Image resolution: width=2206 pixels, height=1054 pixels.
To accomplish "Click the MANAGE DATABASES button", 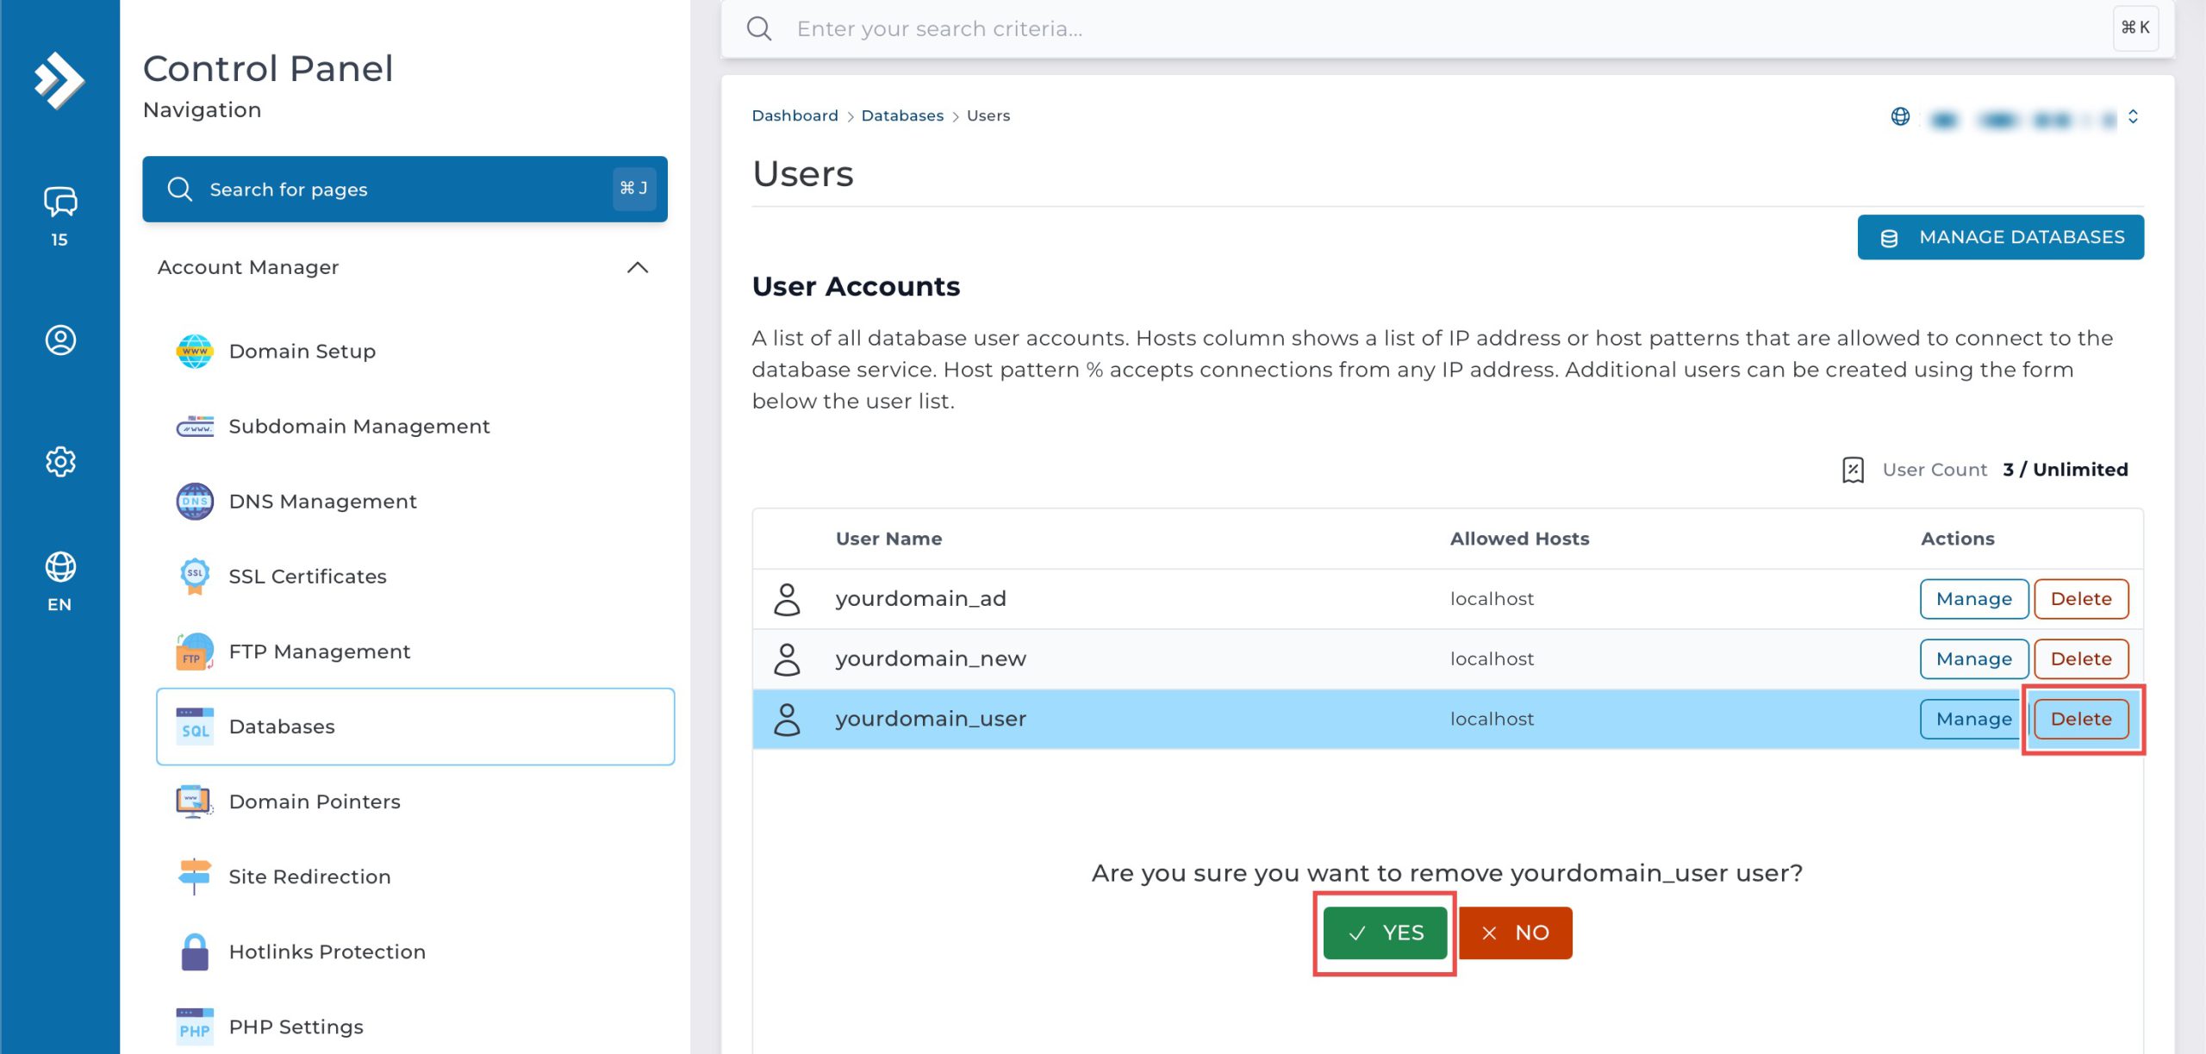I will tap(2000, 237).
